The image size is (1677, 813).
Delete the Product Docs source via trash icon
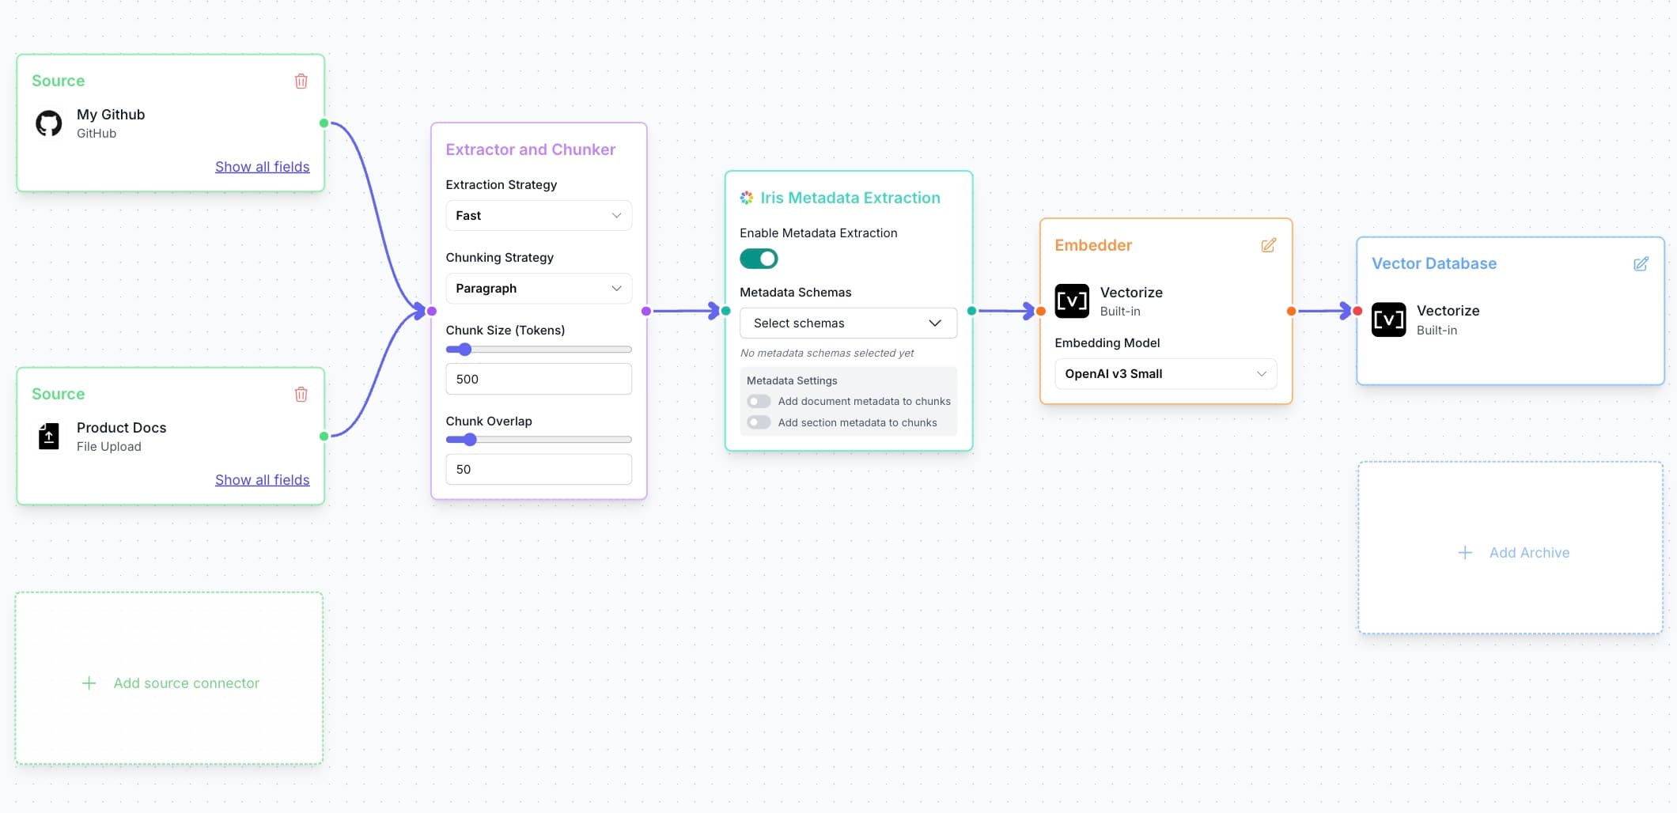301,394
